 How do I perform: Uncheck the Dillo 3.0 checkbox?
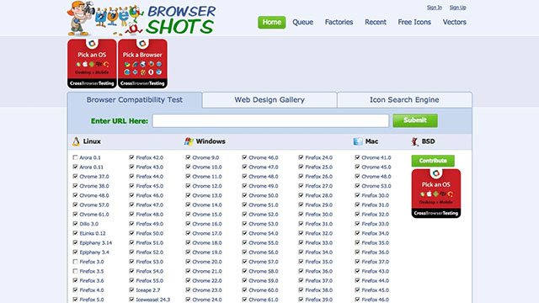75,224
